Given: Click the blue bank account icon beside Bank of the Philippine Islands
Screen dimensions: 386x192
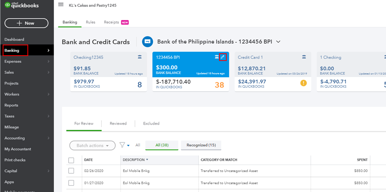Looking at the screenshot, I should 147,42.
